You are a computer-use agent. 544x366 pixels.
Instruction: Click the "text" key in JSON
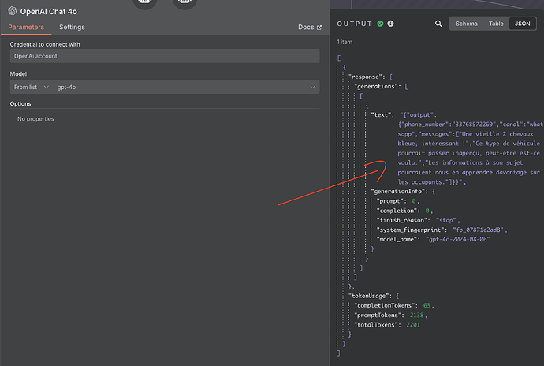pos(382,115)
